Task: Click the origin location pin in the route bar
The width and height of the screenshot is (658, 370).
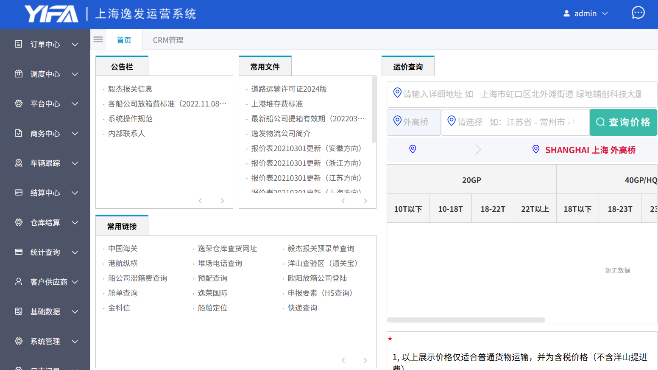Action: [413, 149]
